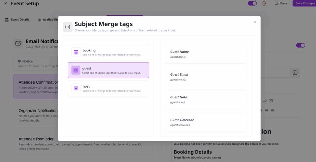This screenshot has width=316, height=162.
Task: Insert the Guest Name merge tag
Action: 206,54
